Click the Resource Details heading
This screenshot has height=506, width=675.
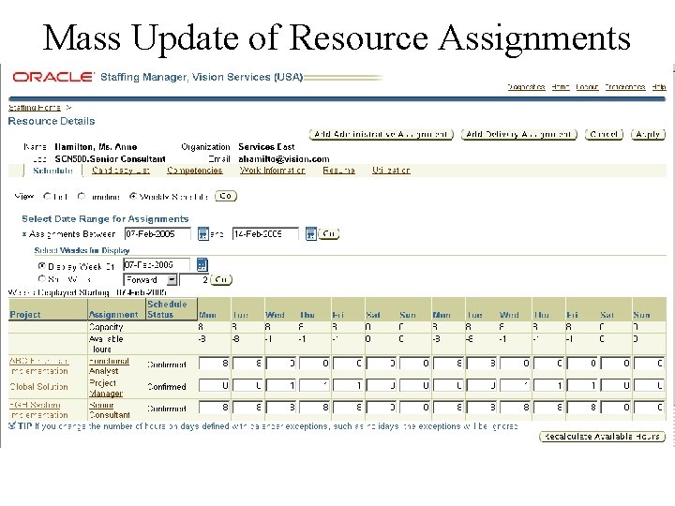pos(52,121)
